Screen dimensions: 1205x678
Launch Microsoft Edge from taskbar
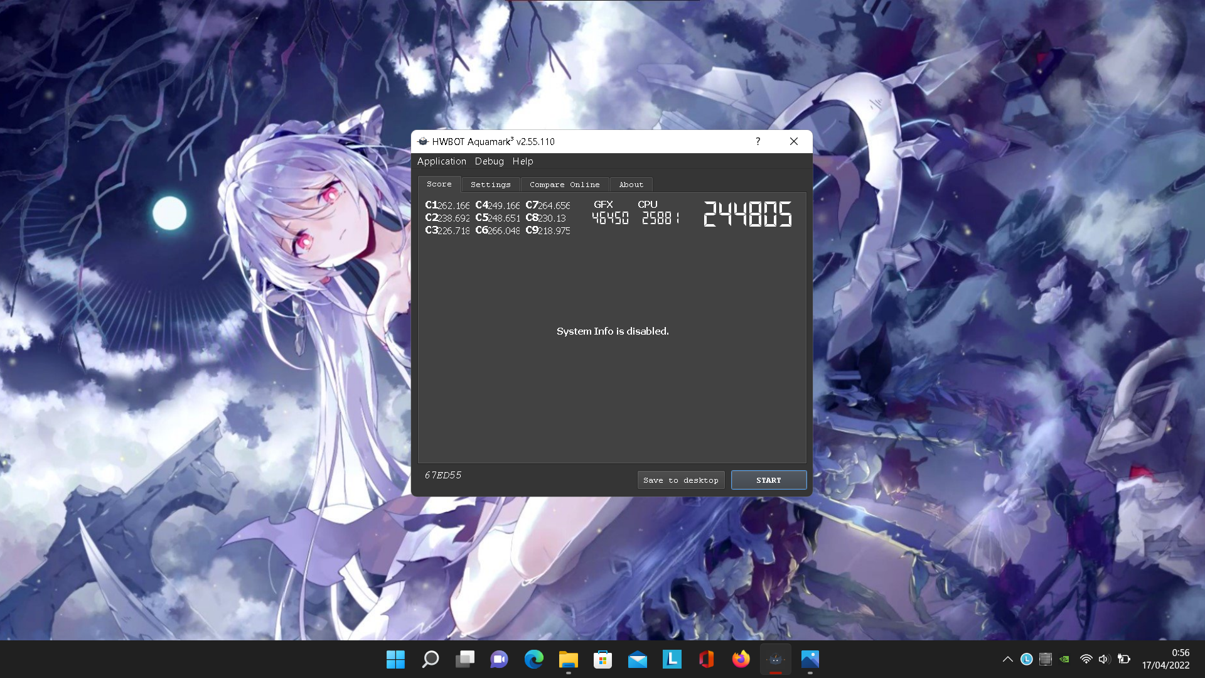[x=534, y=659]
